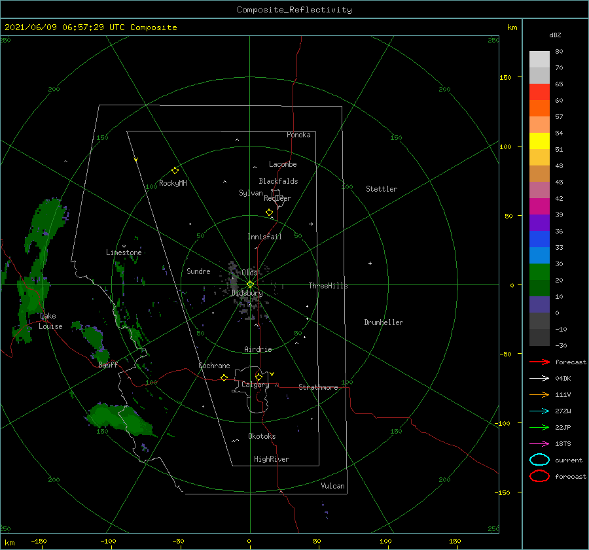Click the magenta 18TS arrow in legend

tap(539, 444)
